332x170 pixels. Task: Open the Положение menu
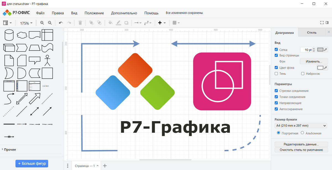(94, 13)
